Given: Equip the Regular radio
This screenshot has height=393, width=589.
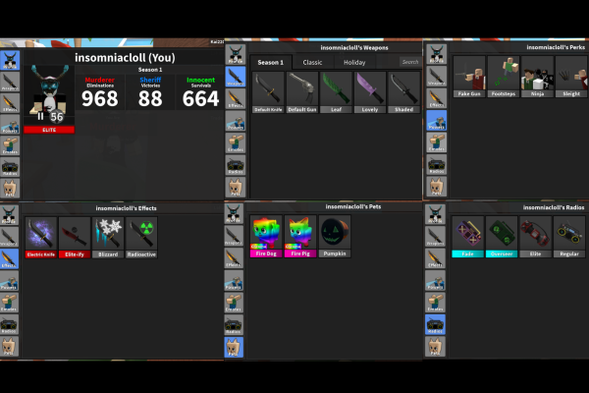Looking at the screenshot, I should pos(569,237).
